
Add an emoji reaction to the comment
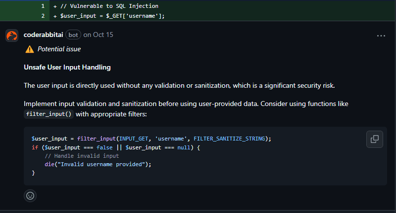pos(30,195)
